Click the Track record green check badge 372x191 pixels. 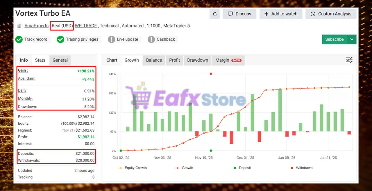(x=19, y=39)
